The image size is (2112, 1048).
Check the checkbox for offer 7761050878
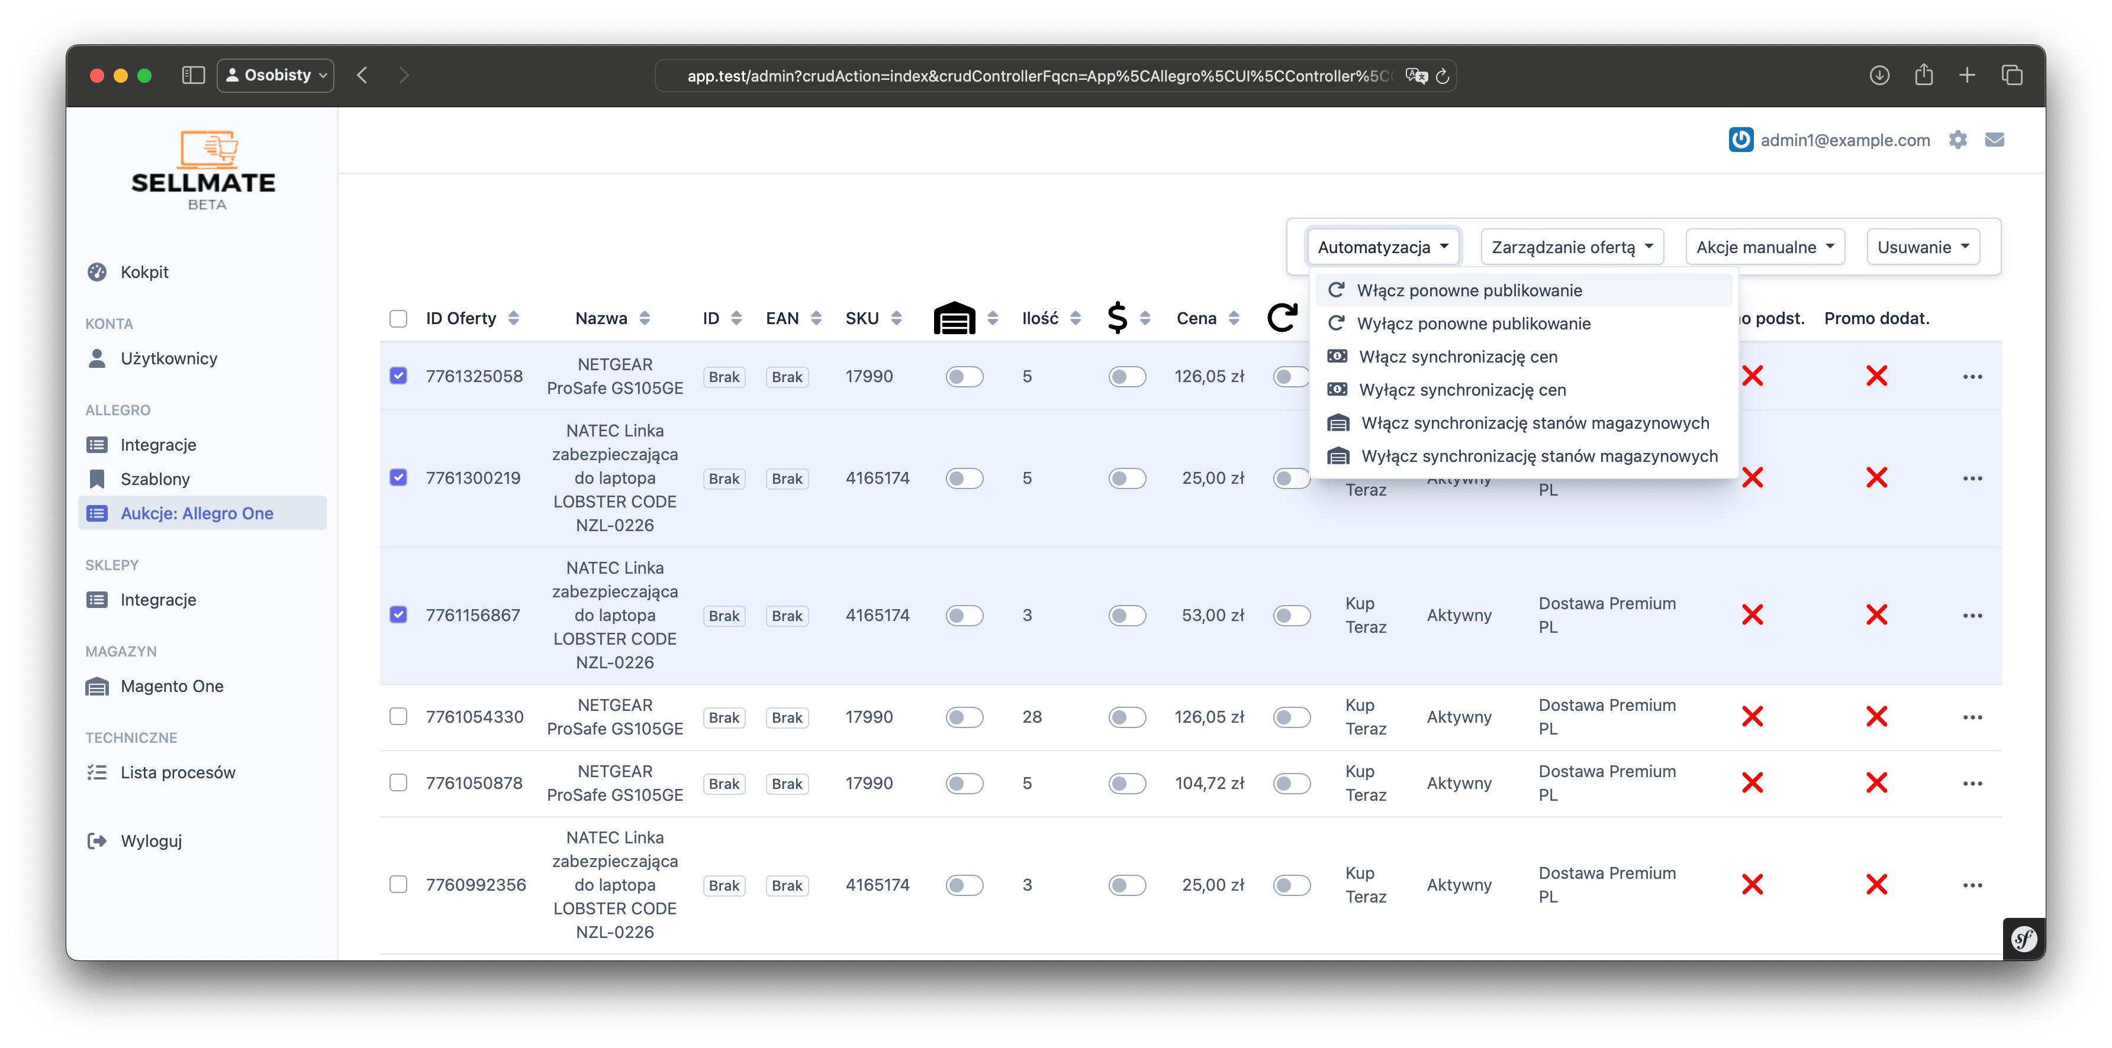click(x=398, y=782)
